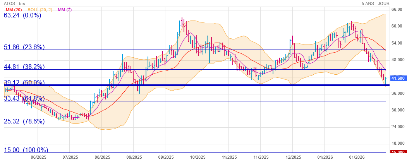
Task: Click the 08/2025 date axis label
Action: [x=102, y=157]
